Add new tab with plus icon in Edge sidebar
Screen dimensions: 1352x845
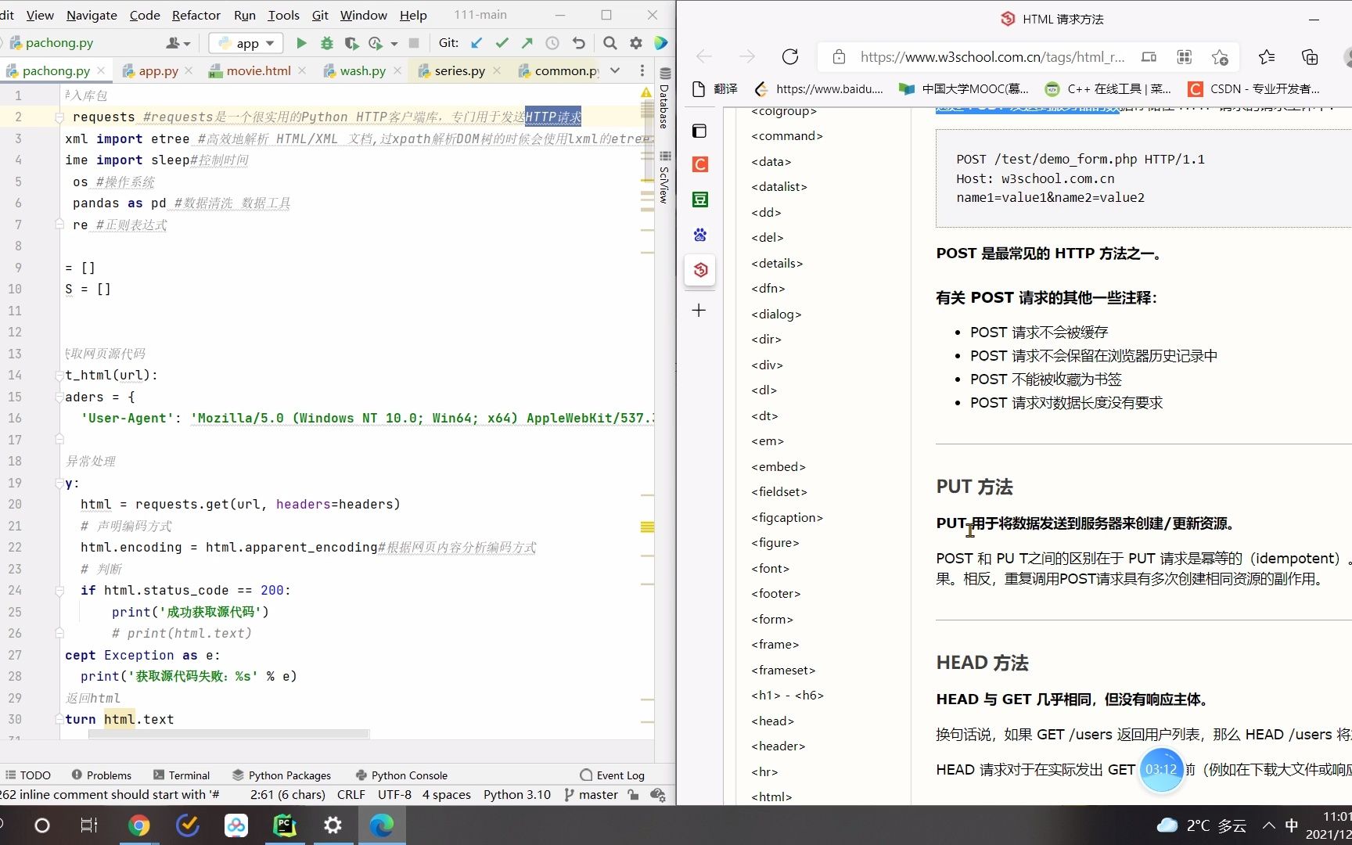coord(699,311)
